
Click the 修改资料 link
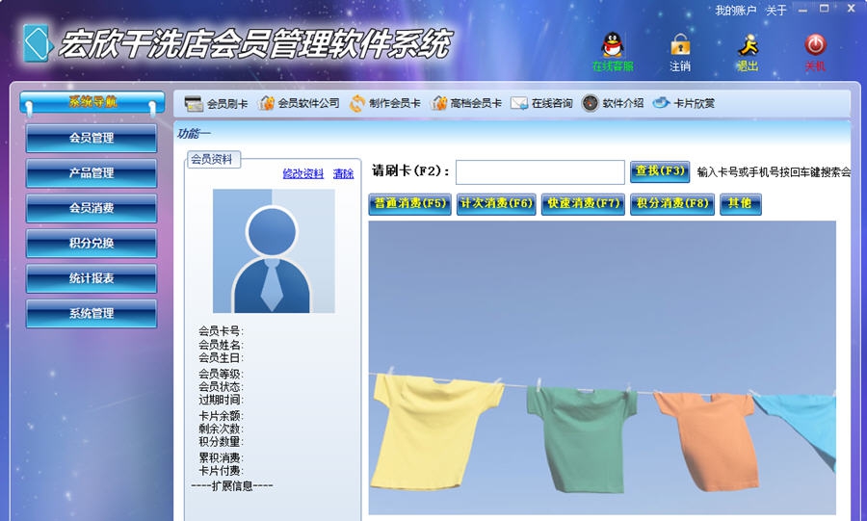pyautogui.click(x=302, y=174)
